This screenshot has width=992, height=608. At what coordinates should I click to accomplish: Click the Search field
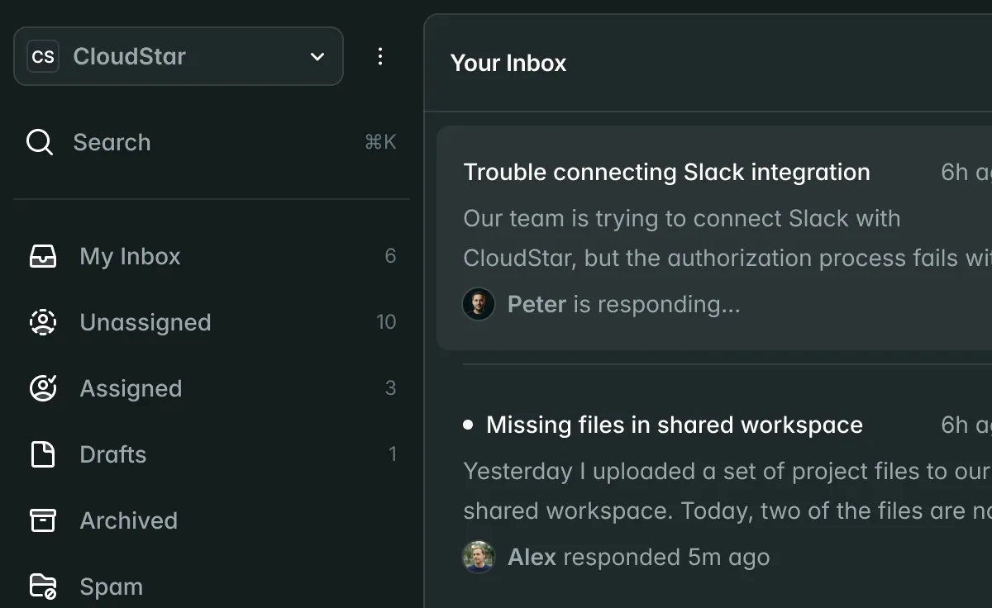tap(112, 142)
